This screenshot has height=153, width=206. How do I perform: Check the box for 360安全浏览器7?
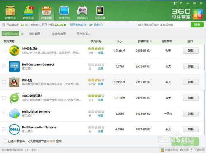[4, 98]
